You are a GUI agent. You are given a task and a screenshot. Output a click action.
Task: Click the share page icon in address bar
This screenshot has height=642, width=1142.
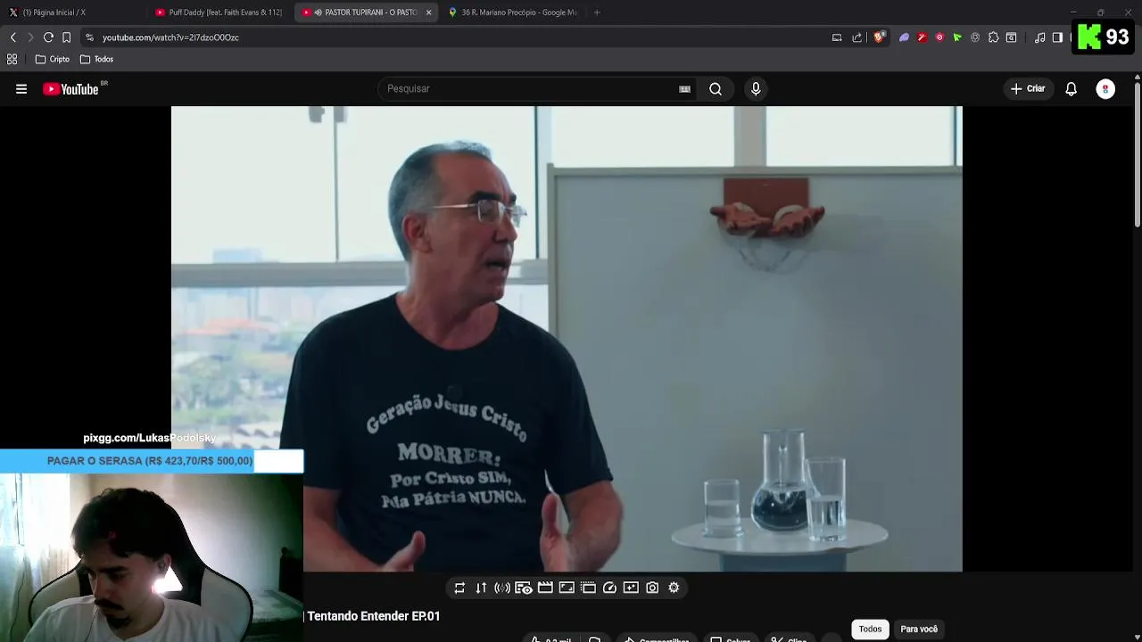(857, 37)
